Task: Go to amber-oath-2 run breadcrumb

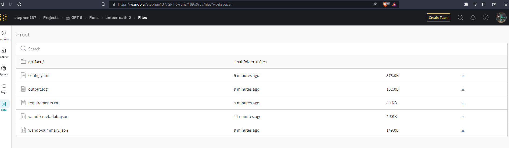Action: point(118,18)
